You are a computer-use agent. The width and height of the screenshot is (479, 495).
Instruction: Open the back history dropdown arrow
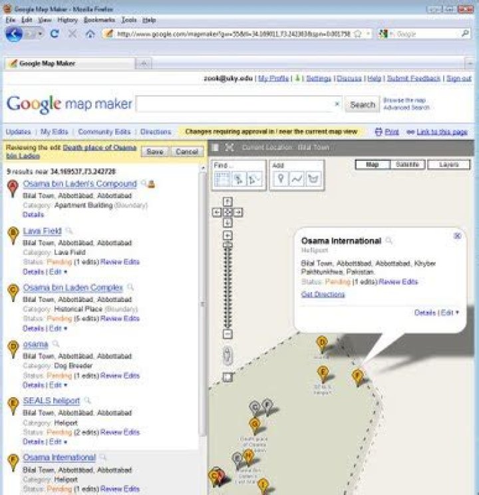pos(40,33)
